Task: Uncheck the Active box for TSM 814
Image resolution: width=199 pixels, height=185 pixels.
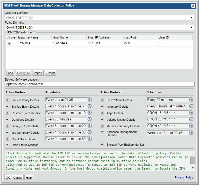Action: (x=9, y=44)
